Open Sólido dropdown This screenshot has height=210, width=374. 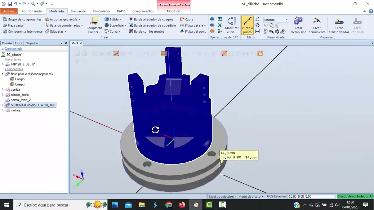pos(113,20)
